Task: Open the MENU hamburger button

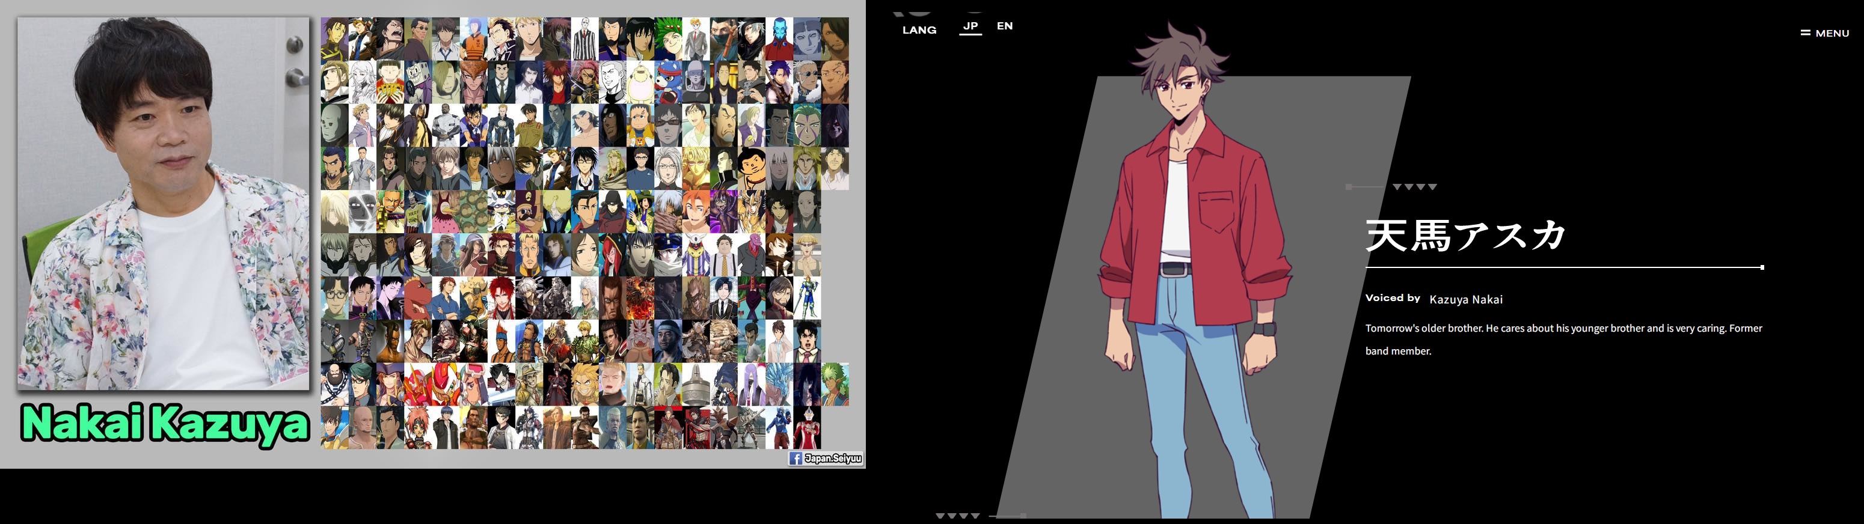Action: 1824,32
